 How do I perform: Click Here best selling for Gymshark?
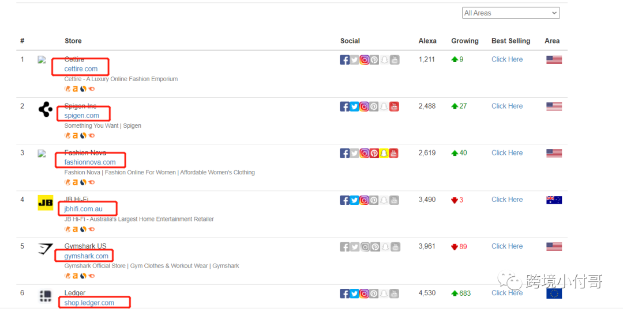(x=507, y=246)
